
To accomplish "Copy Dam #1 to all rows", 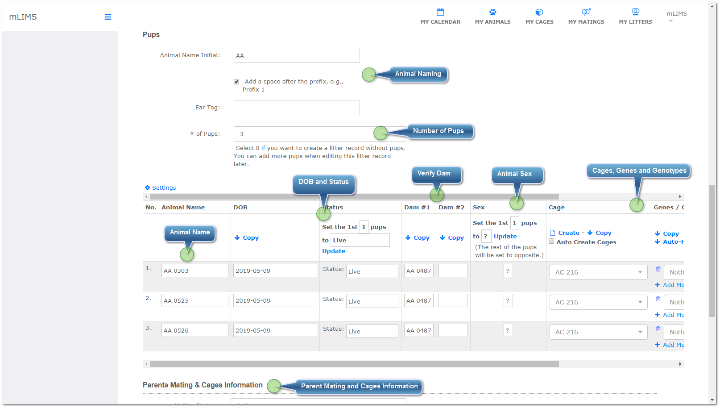I will tap(418, 238).
